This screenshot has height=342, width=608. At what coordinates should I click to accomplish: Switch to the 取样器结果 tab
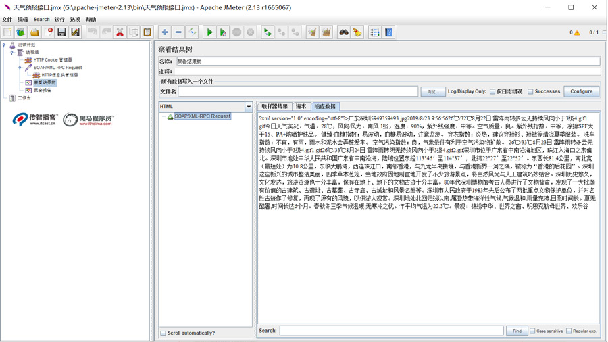click(274, 107)
